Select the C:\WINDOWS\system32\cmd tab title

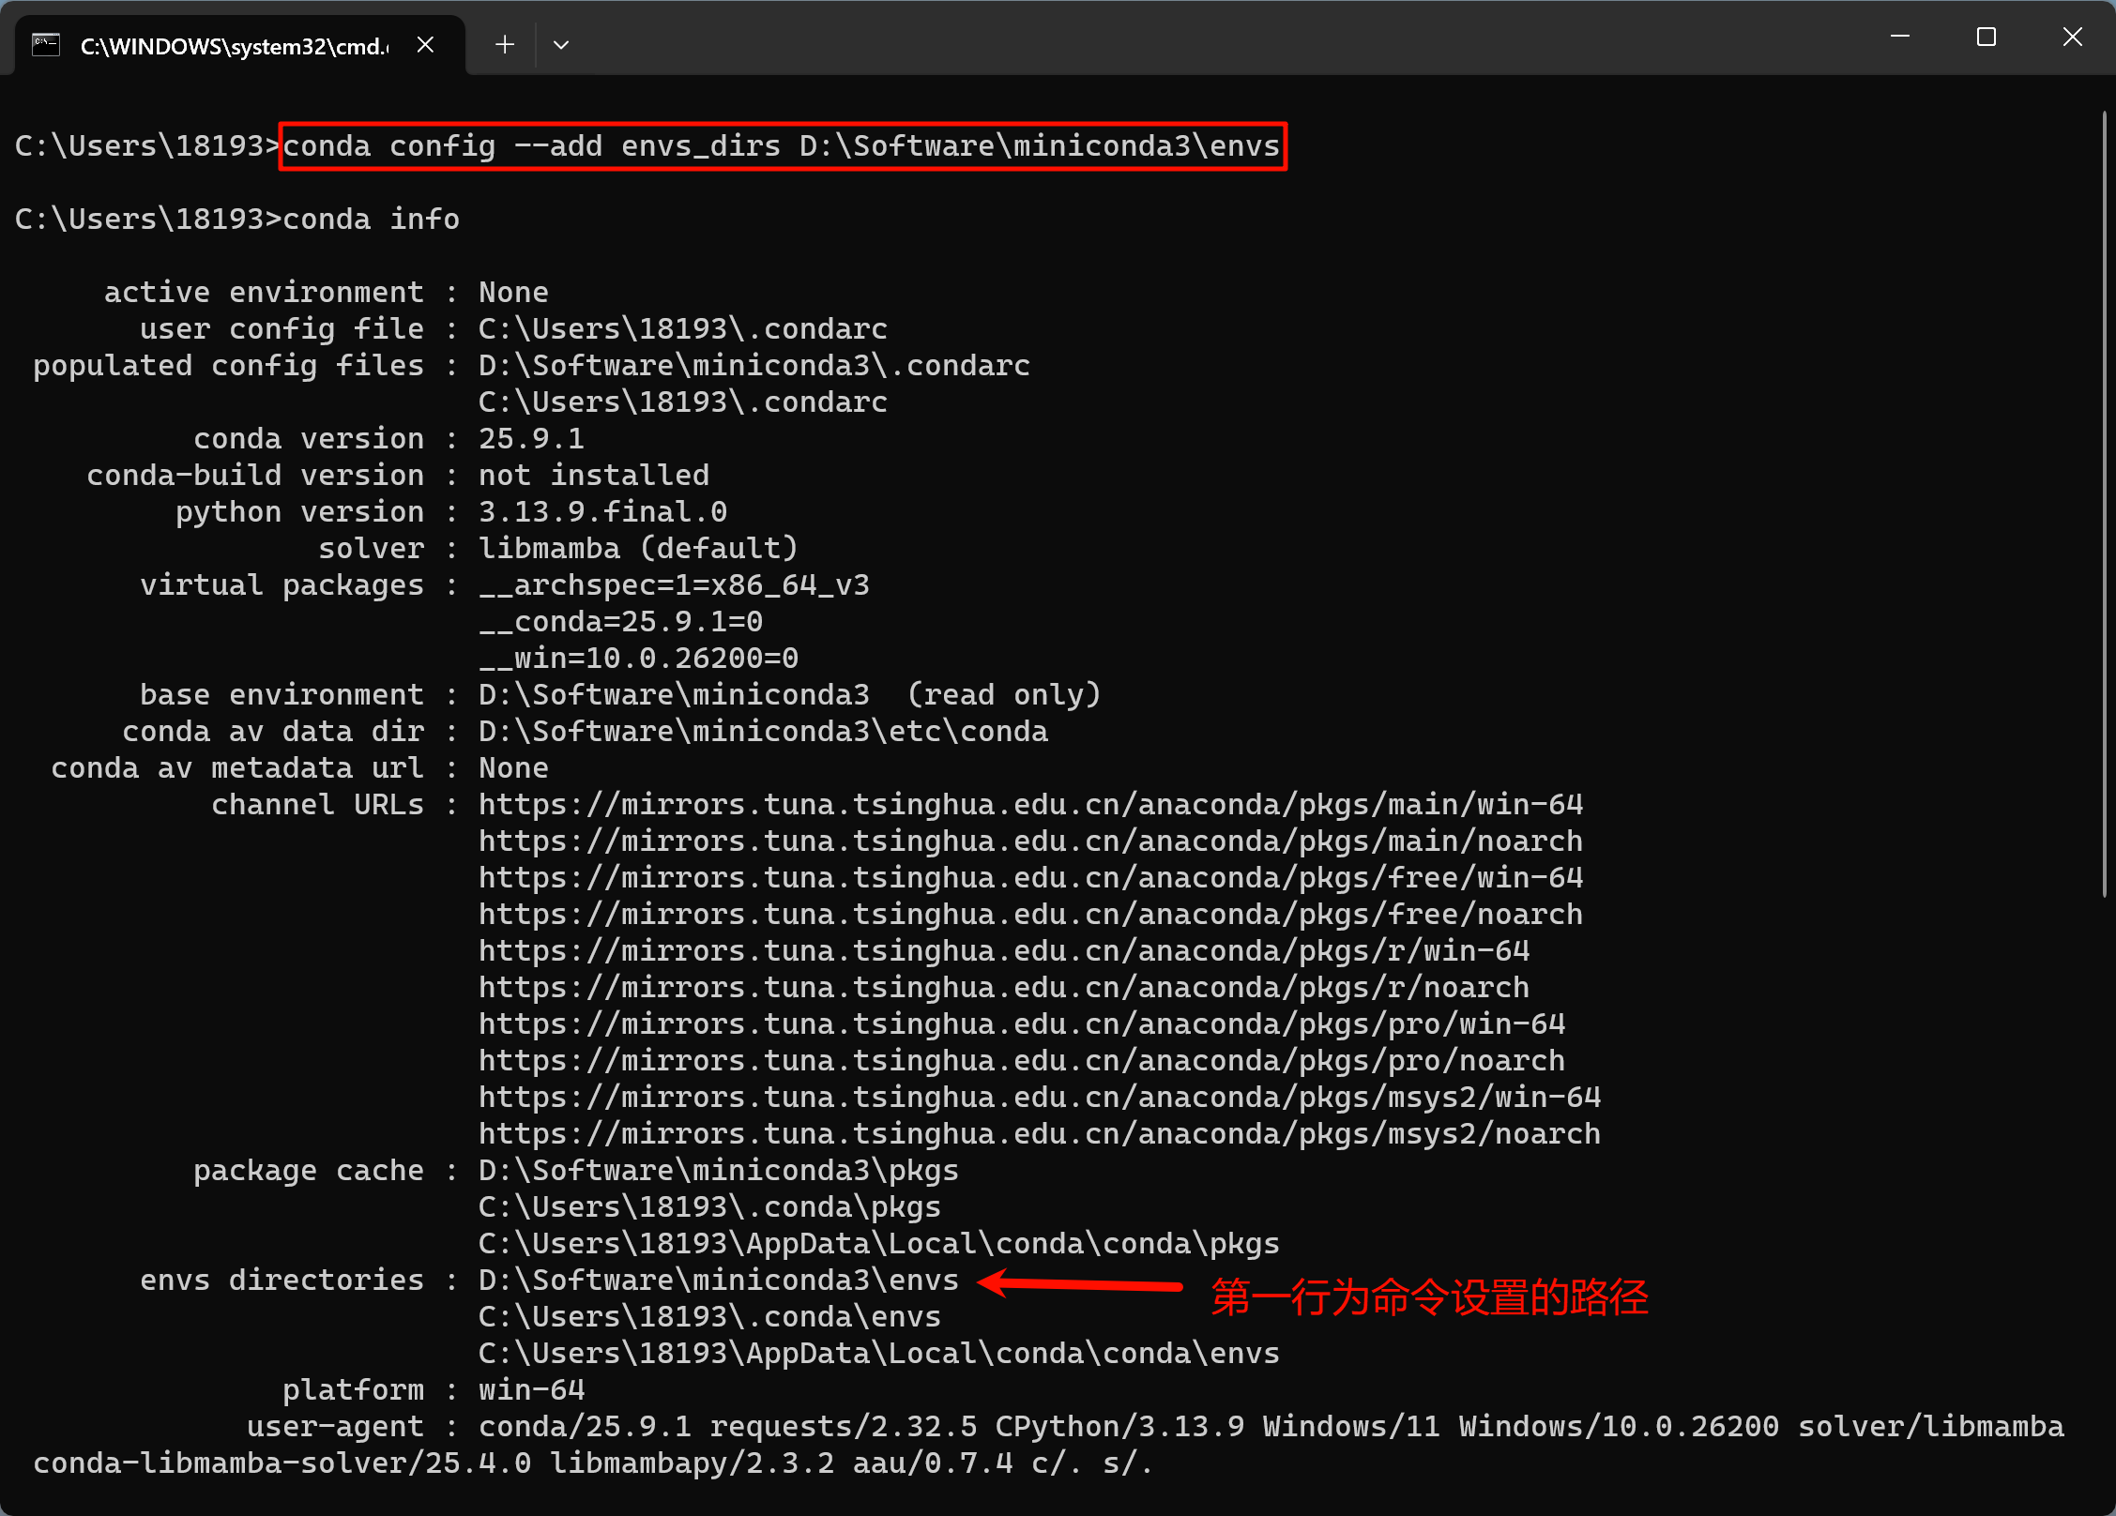point(235,46)
